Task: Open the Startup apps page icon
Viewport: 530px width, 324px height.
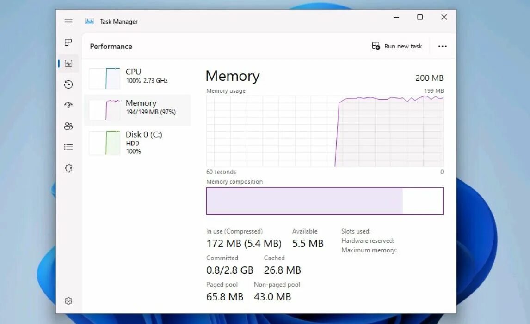Action: click(x=68, y=105)
